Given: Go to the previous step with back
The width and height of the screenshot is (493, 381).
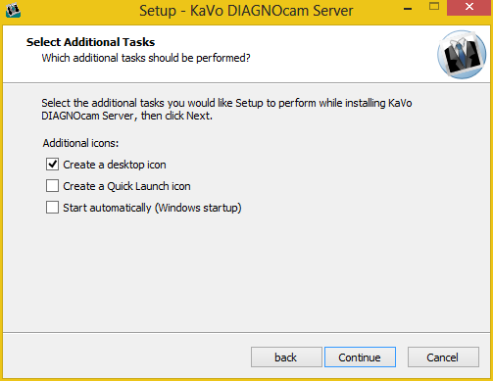Looking at the screenshot, I should pos(286,357).
